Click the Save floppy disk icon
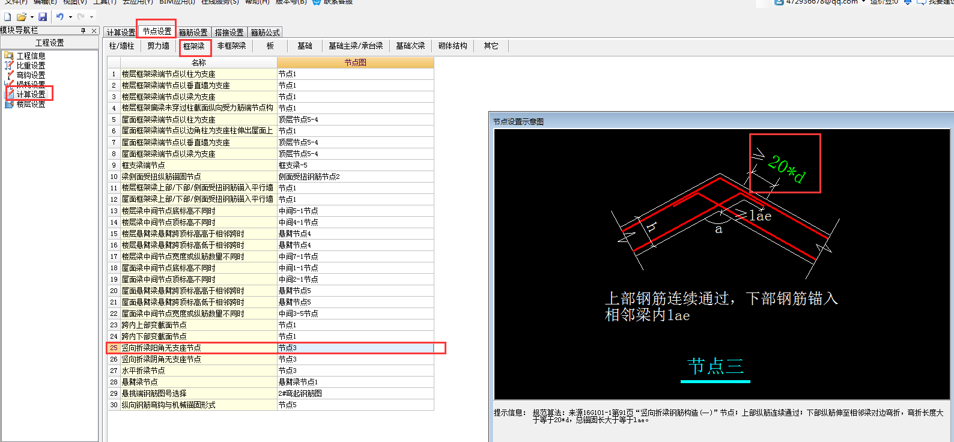This screenshot has width=954, height=442. coord(43,17)
